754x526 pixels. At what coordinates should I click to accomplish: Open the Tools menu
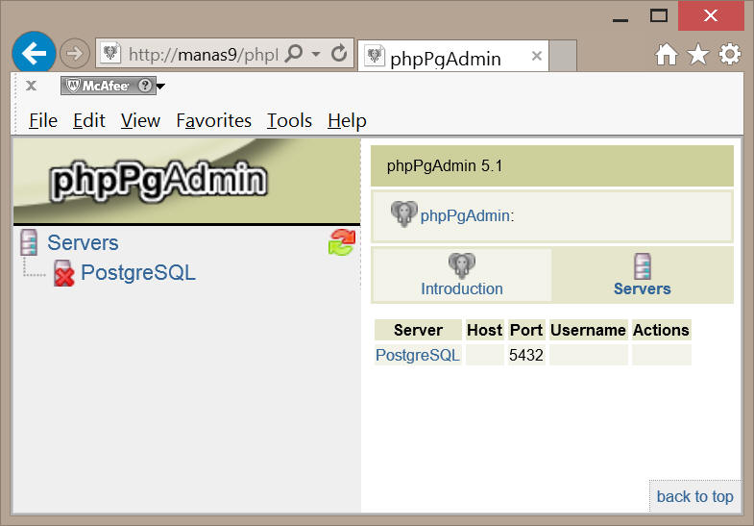click(x=289, y=120)
